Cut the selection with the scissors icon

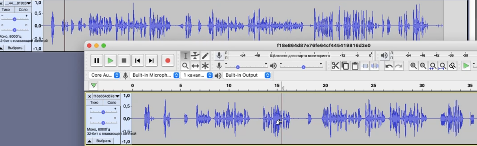[x=336, y=66]
